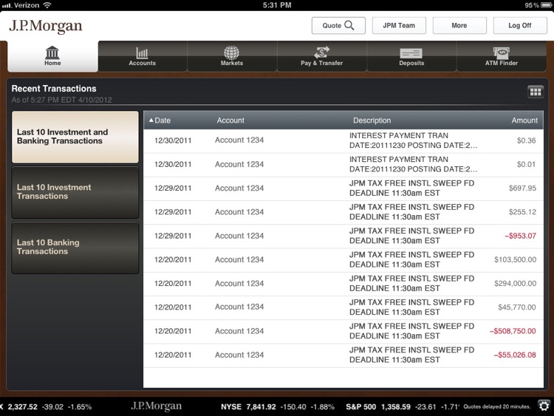Click the Quote search button
Screen dimensions: 554x416
[x=338, y=25]
